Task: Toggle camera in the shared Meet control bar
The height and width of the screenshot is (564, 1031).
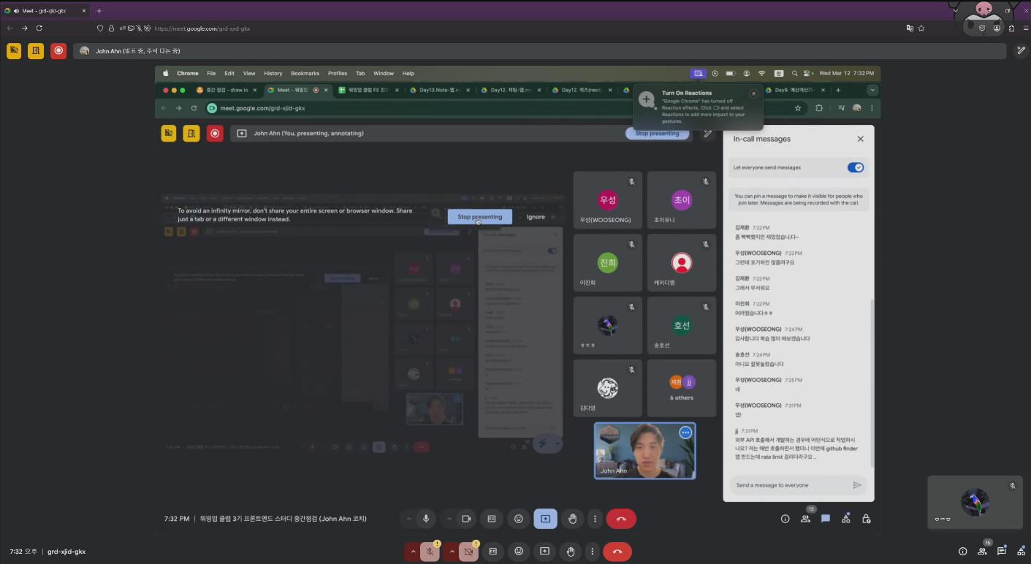Action: (466, 519)
